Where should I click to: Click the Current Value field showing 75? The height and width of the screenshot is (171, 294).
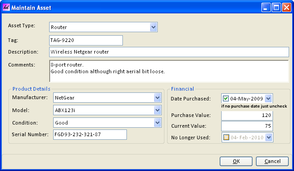[247, 126]
